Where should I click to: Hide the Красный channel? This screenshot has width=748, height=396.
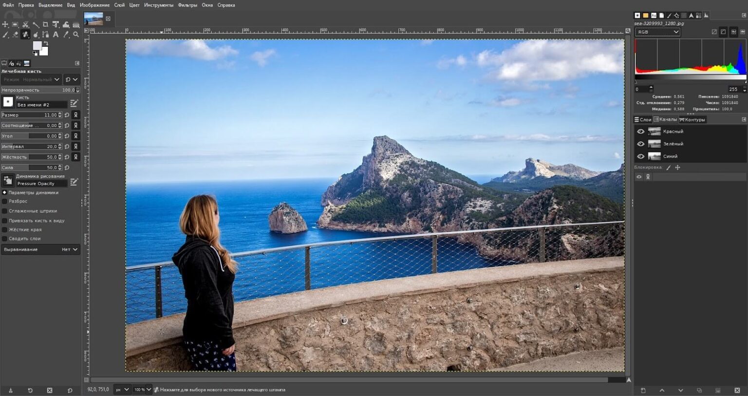[x=640, y=132]
